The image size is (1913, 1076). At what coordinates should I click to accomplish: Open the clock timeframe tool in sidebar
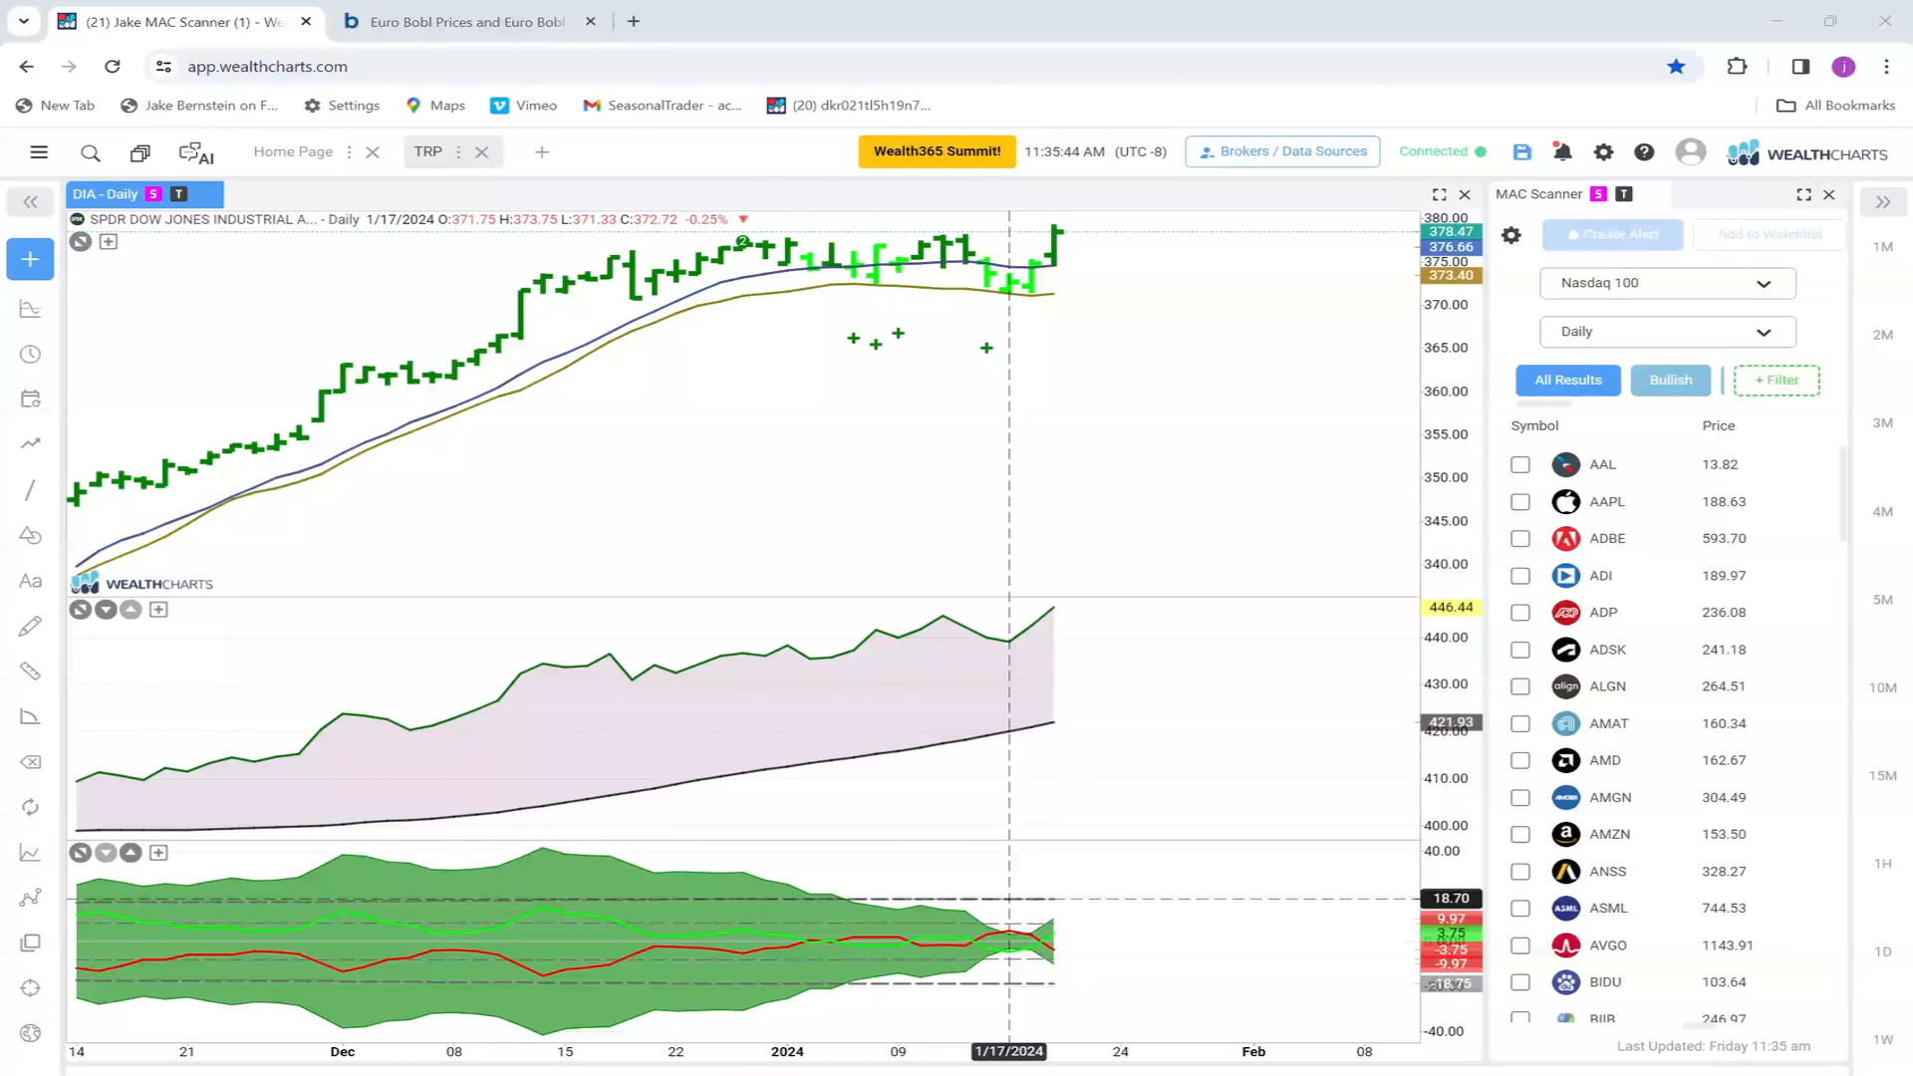[30, 355]
